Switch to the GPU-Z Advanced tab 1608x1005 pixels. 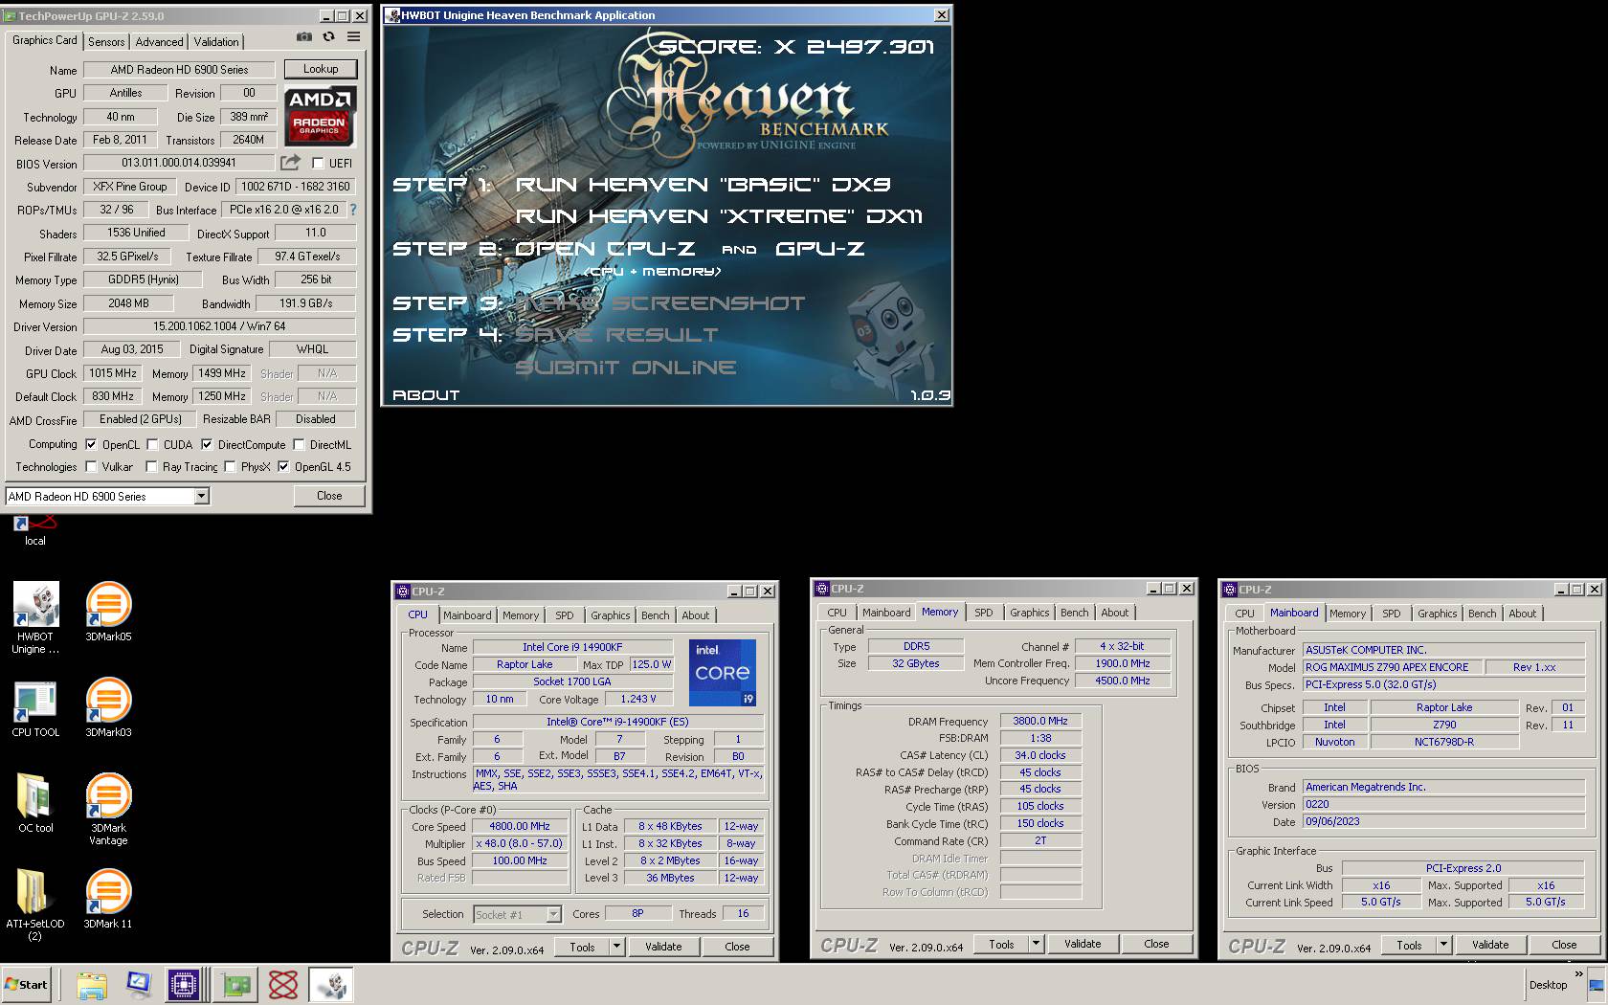click(159, 41)
